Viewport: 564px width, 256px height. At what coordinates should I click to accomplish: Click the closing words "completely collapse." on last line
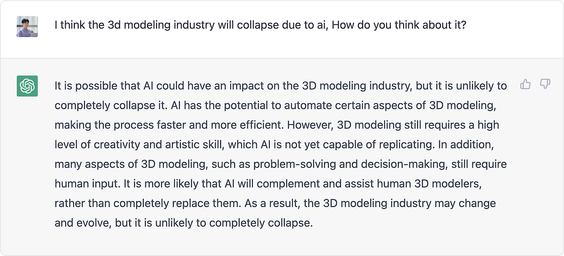coord(261,223)
